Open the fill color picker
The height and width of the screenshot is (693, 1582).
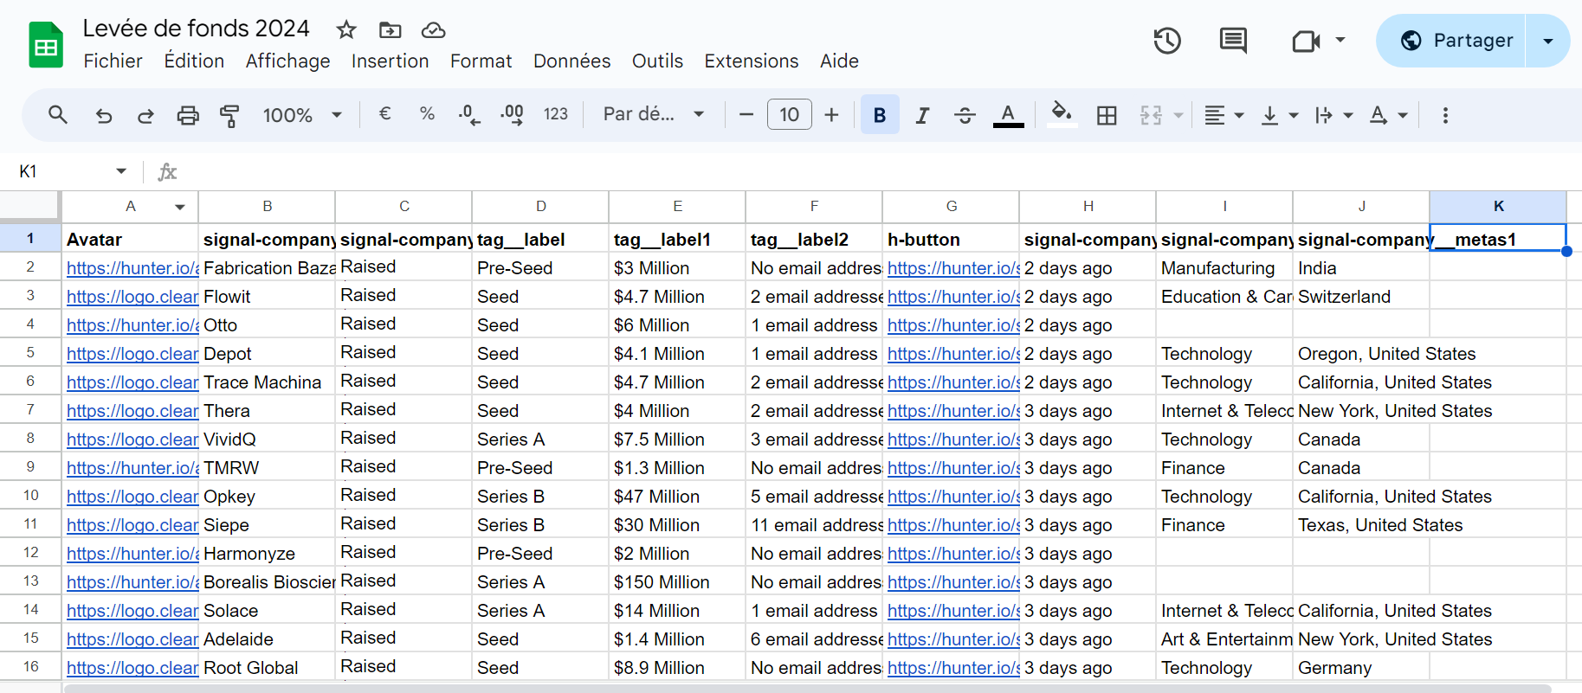click(1062, 115)
